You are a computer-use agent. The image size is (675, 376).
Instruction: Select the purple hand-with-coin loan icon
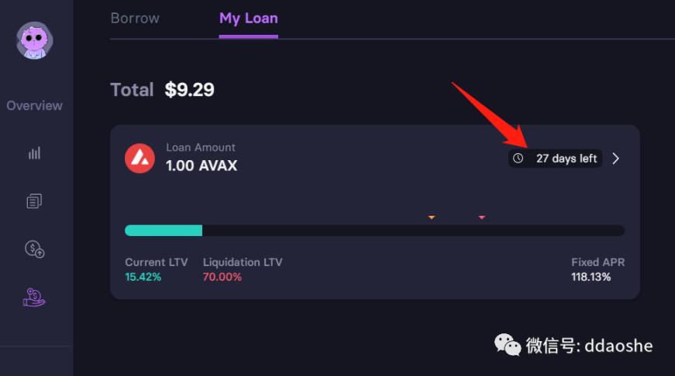(x=34, y=298)
